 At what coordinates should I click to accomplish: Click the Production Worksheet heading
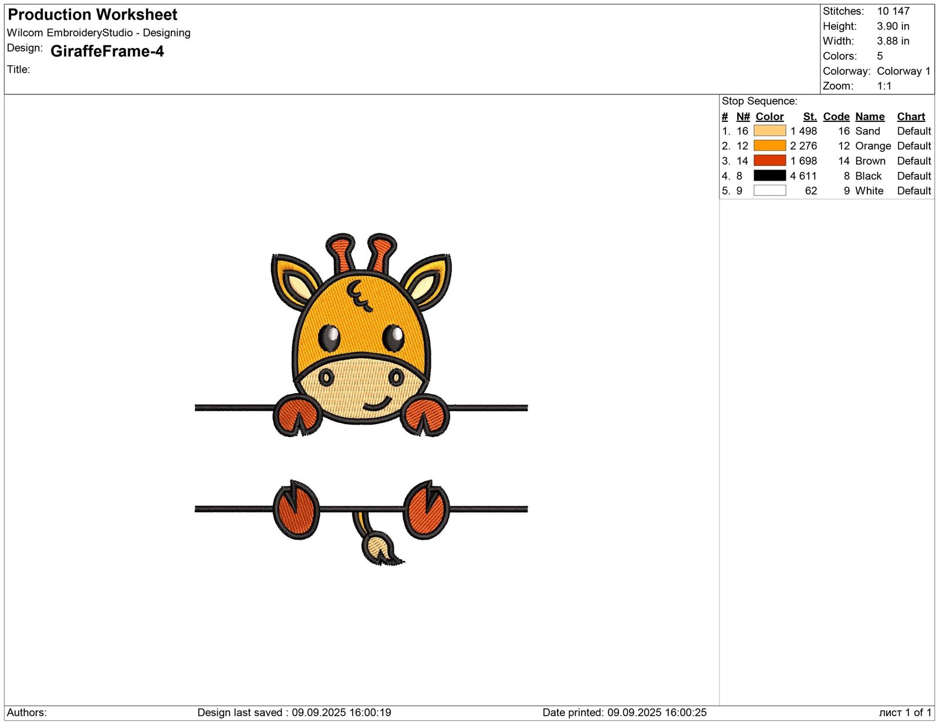[93, 15]
